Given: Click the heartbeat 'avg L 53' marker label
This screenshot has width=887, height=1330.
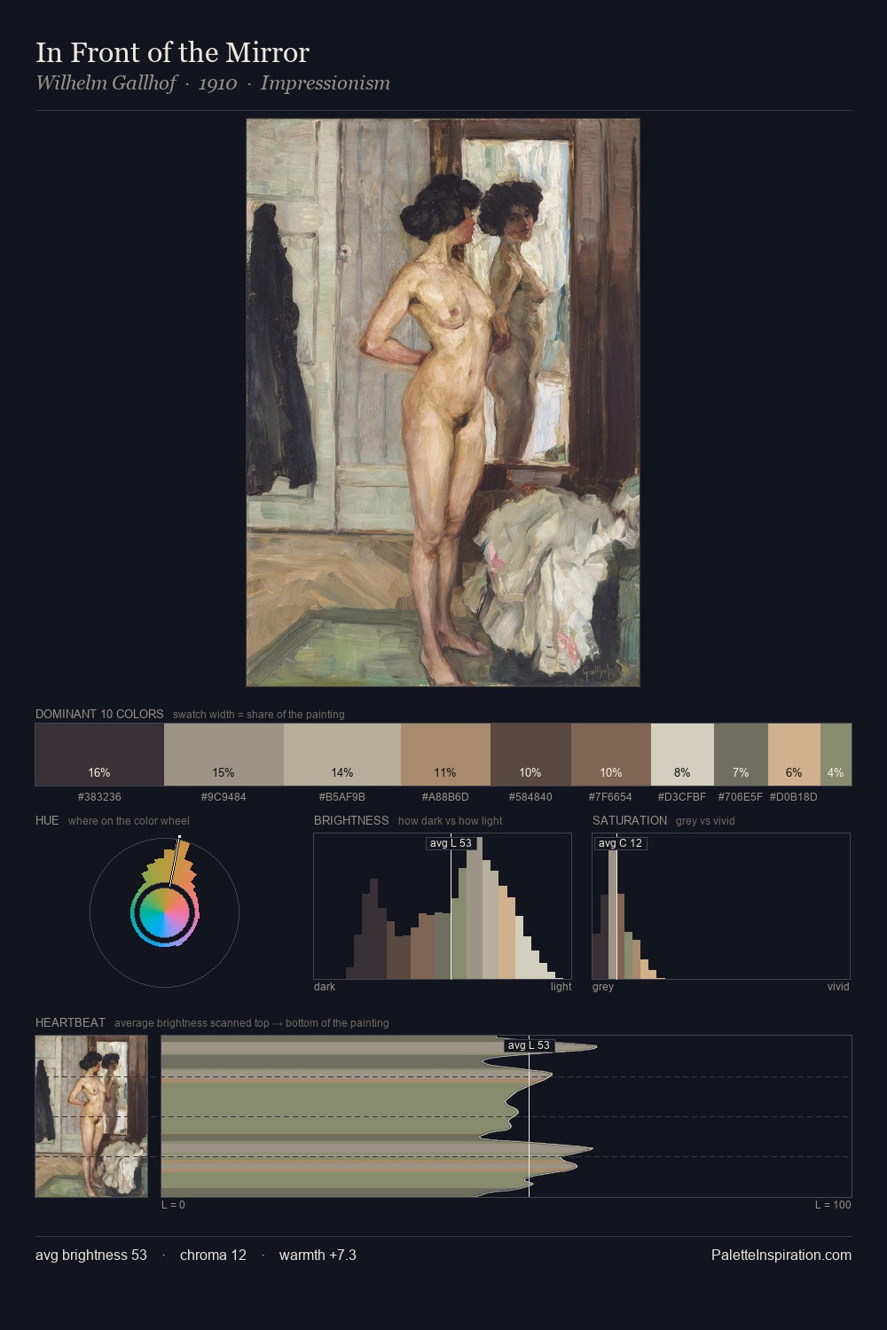Looking at the screenshot, I should click(x=529, y=1045).
